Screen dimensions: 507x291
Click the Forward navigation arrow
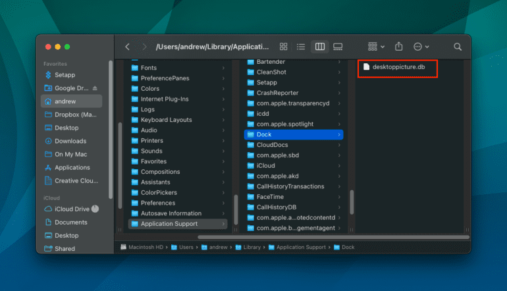(145, 47)
